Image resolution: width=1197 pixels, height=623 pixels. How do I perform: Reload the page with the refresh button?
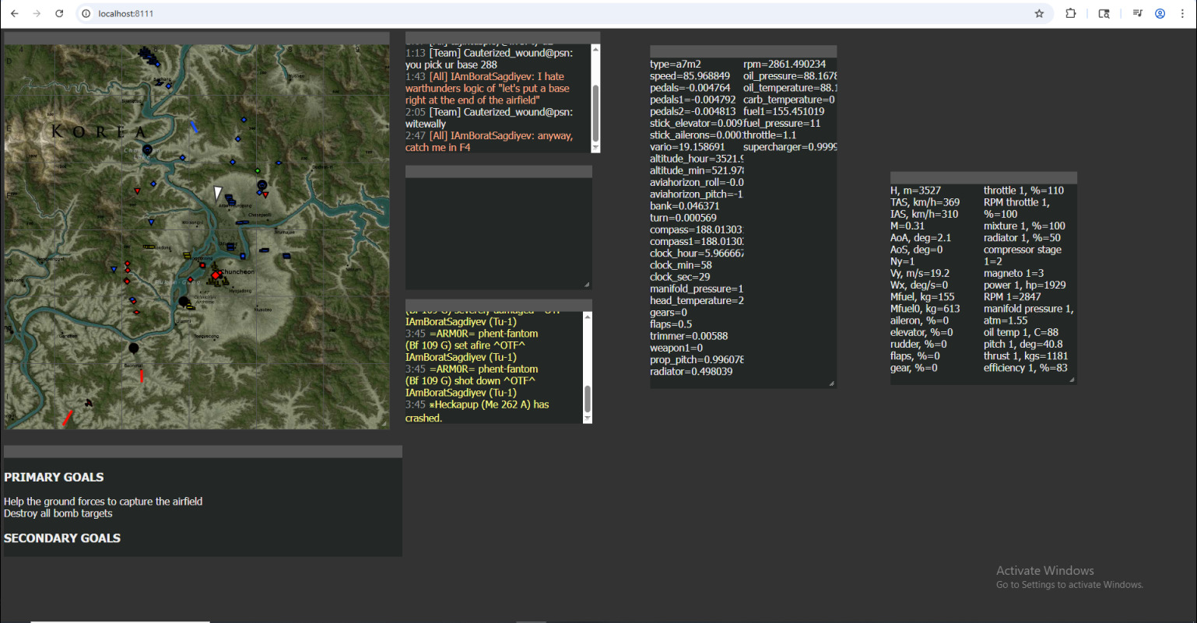60,13
